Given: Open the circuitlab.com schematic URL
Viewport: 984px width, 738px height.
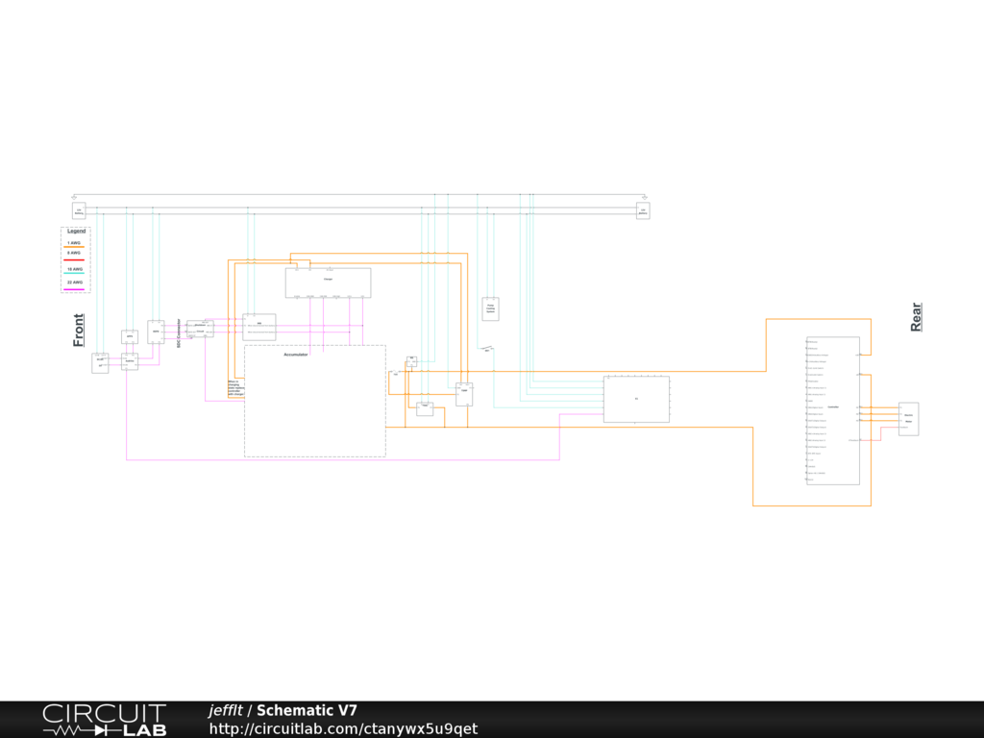Looking at the screenshot, I should tap(343, 729).
